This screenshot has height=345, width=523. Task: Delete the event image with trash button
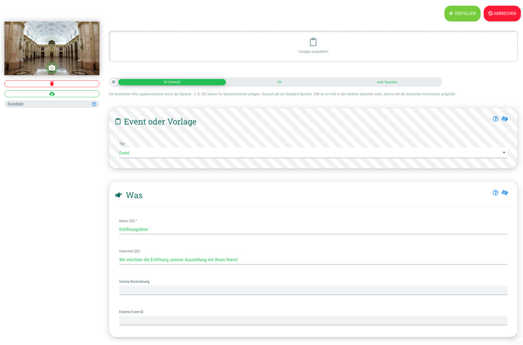(x=52, y=84)
